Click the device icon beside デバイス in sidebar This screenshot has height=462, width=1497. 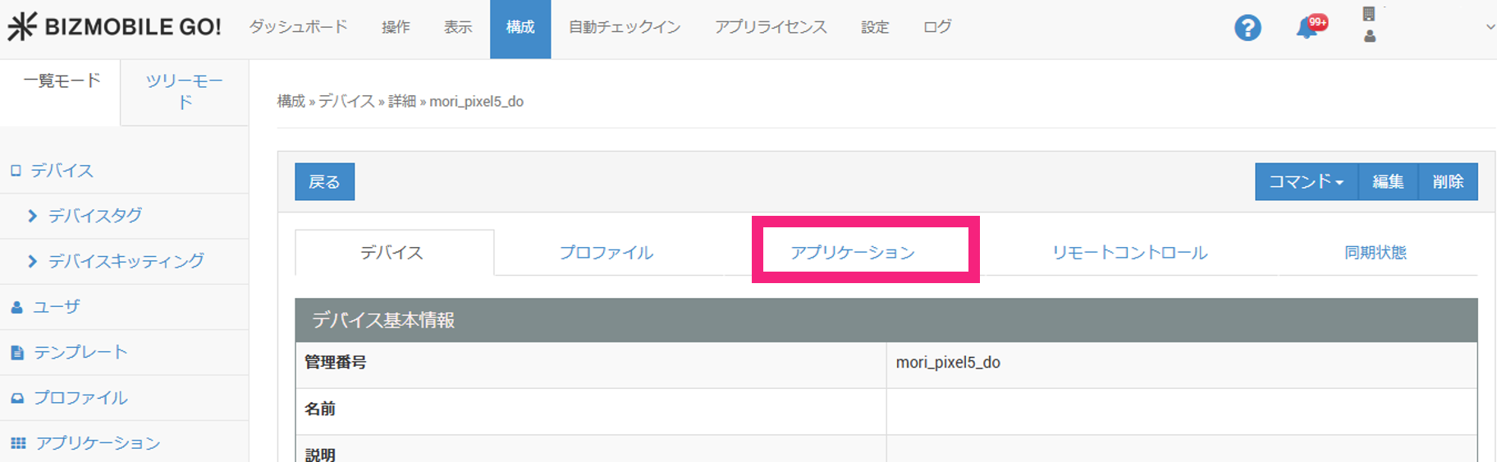click(x=16, y=171)
